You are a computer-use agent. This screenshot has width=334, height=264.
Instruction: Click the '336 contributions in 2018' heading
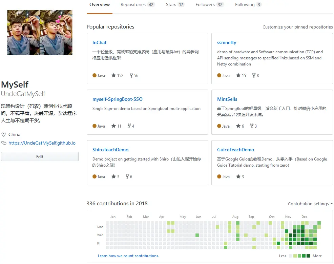click(x=117, y=204)
